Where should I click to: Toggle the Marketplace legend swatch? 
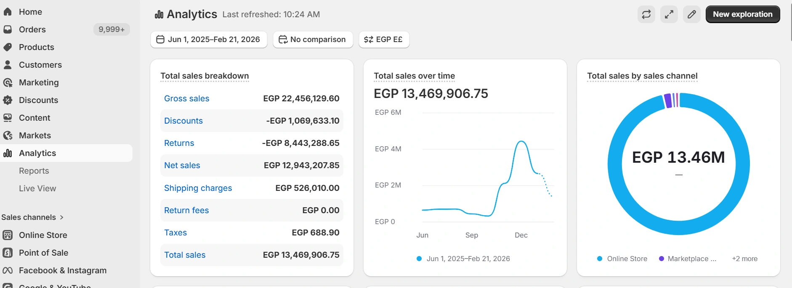coord(662,259)
